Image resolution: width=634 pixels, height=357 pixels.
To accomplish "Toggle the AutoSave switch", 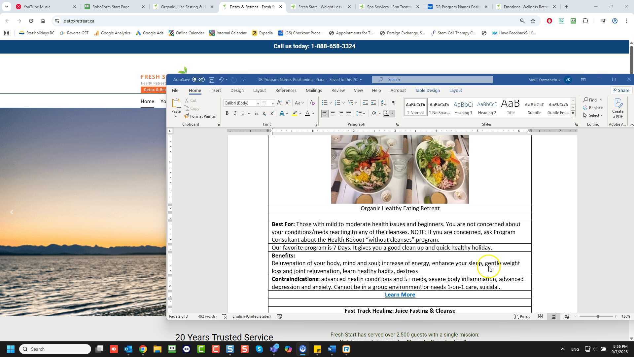I will pyautogui.click(x=198, y=80).
